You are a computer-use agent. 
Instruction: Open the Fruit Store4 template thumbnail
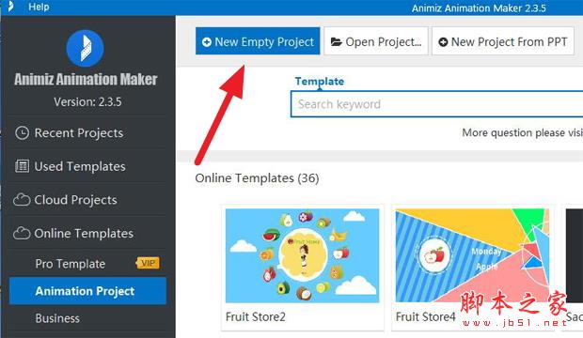coord(472,255)
